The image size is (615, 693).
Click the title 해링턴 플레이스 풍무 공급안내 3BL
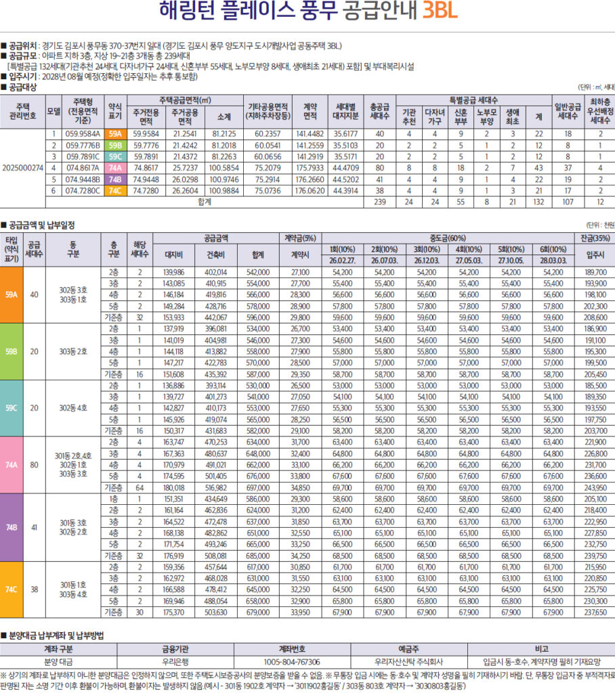click(307, 12)
